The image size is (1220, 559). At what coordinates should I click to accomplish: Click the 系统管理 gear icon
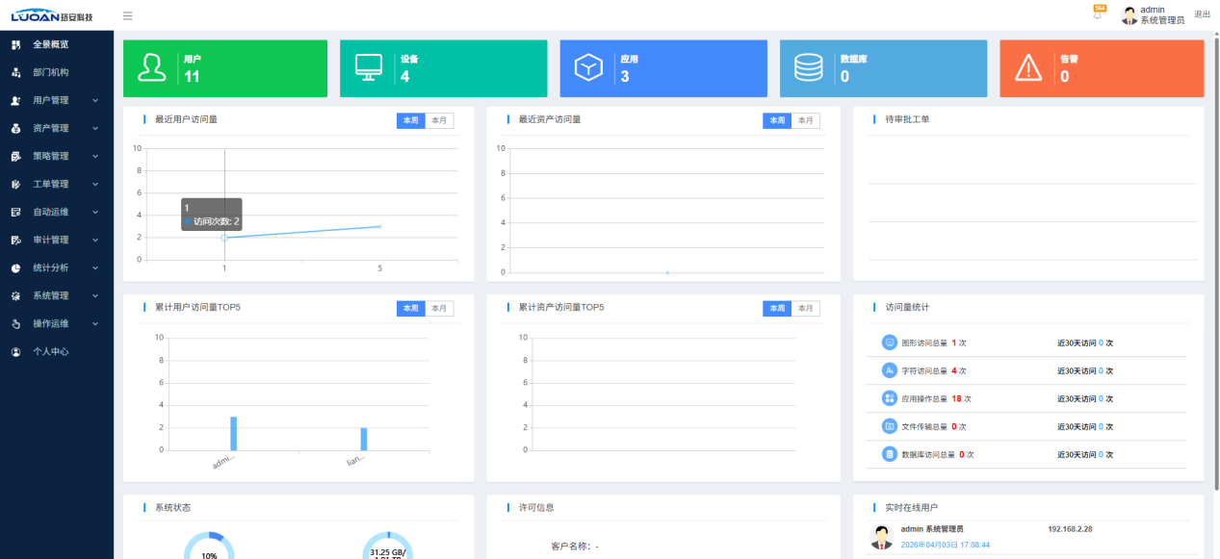pyautogui.click(x=15, y=296)
